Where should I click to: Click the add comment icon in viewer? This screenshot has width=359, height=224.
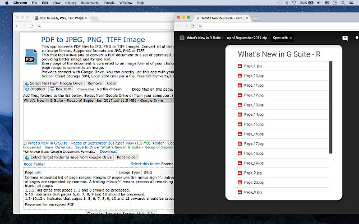coord(345,38)
